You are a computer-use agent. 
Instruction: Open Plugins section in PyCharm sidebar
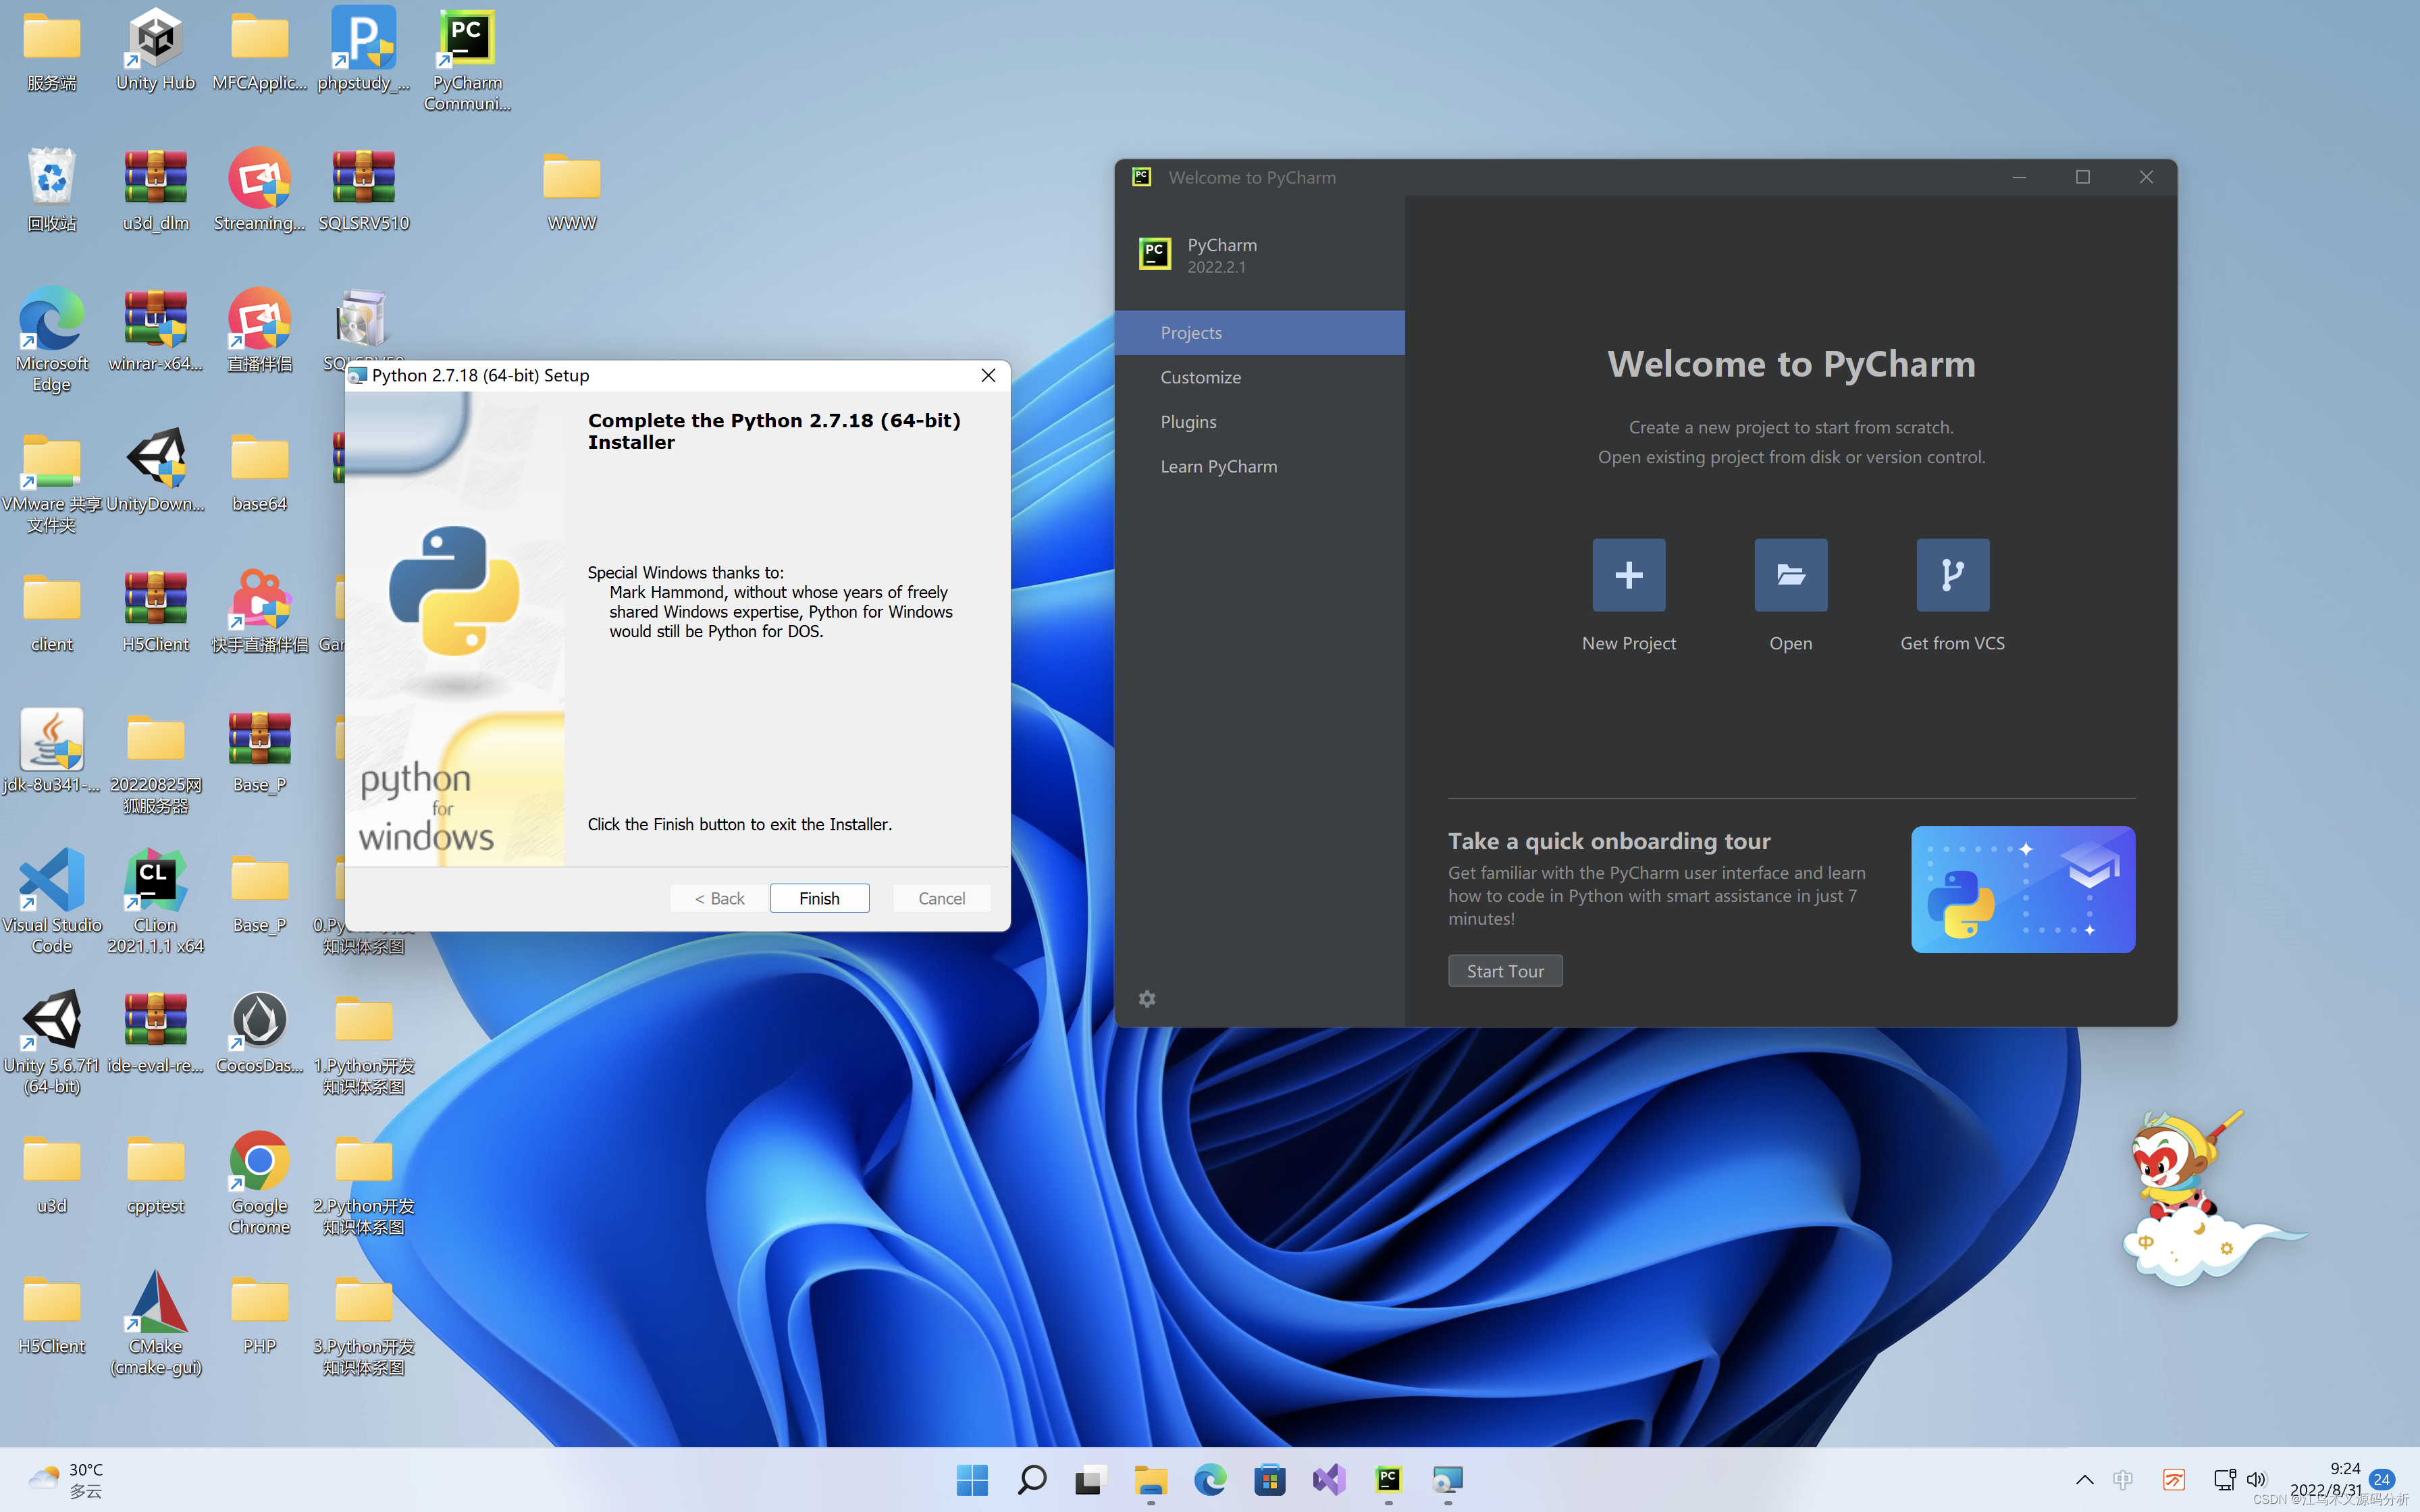[1259, 421]
